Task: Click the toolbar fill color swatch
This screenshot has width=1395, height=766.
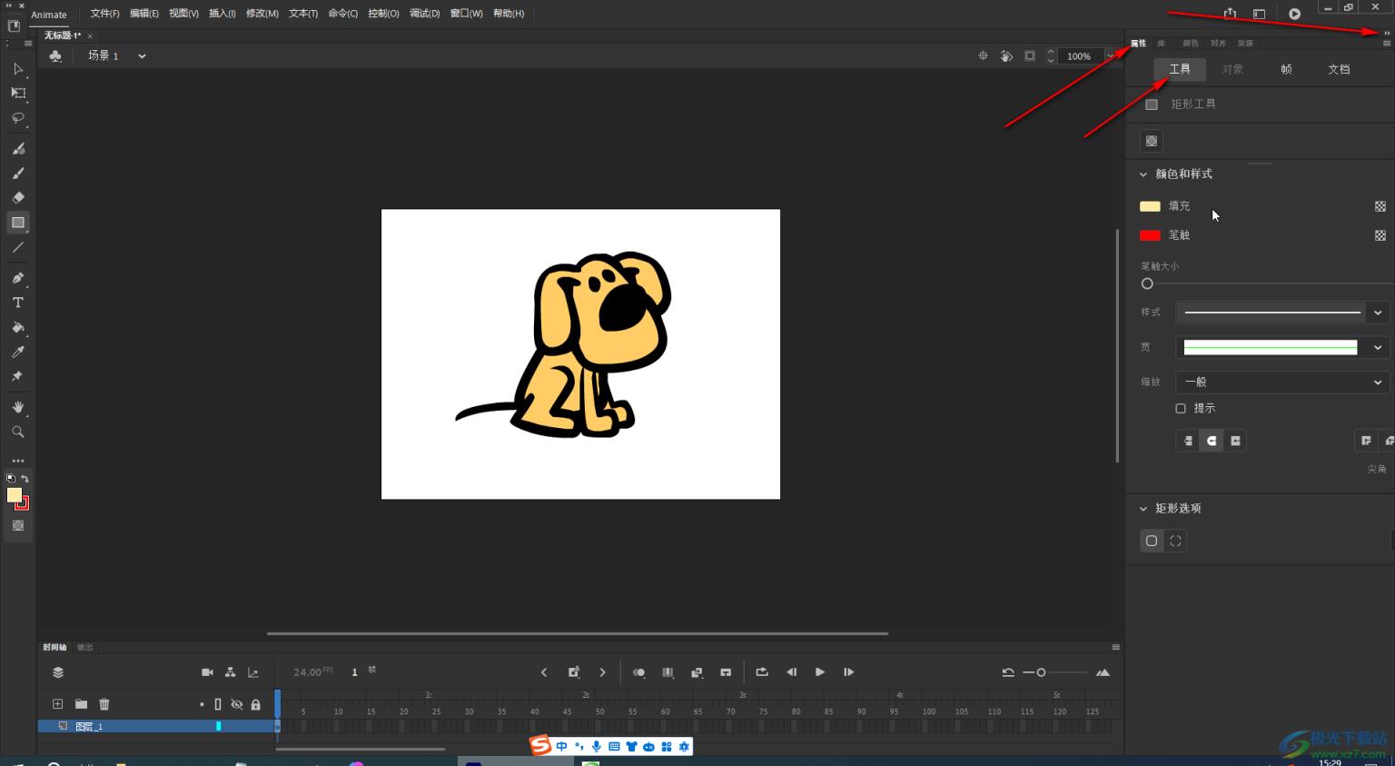Action: (15, 495)
